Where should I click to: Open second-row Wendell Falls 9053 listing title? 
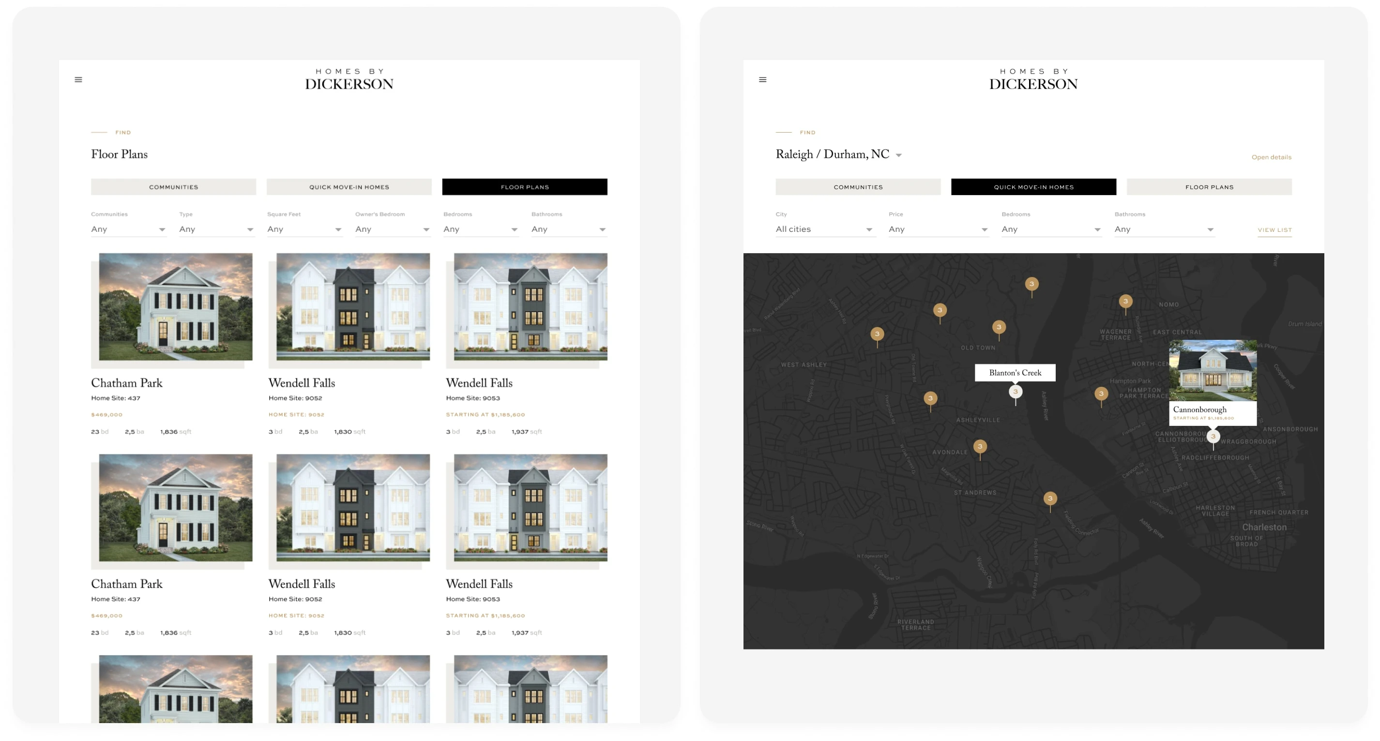(479, 584)
